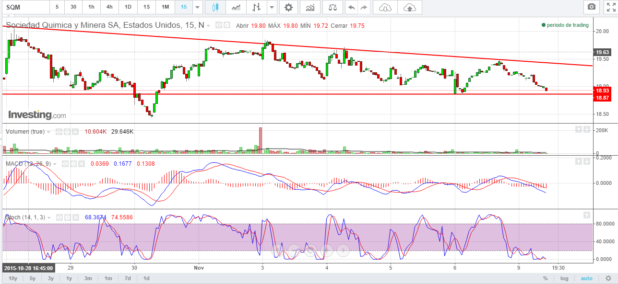Viewport: 618px width, 284px height.
Task: Open chart properties gear in top toolbar
Action: click(288, 7)
